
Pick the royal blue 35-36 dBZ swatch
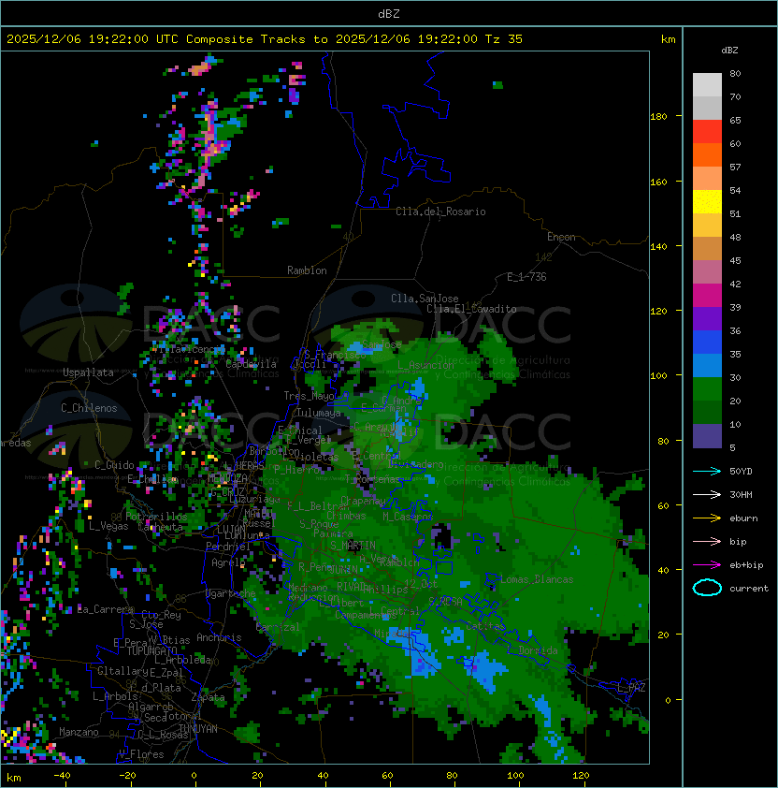(x=707, y=343)
